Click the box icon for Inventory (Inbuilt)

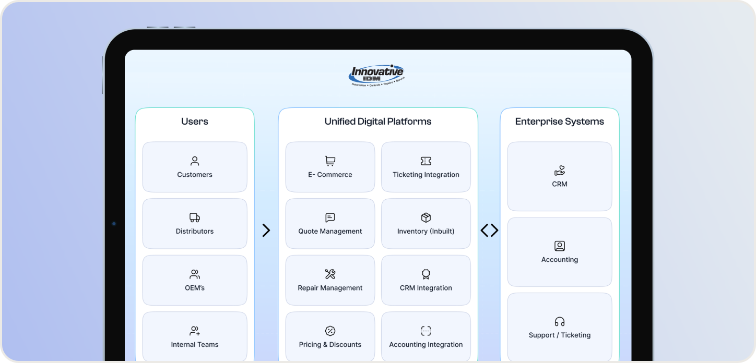(426, 217)
